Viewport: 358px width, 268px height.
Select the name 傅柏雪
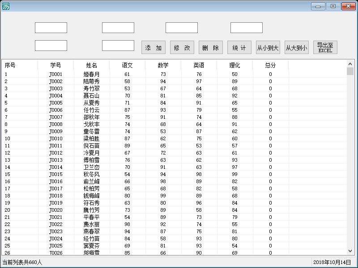(92, 160)
